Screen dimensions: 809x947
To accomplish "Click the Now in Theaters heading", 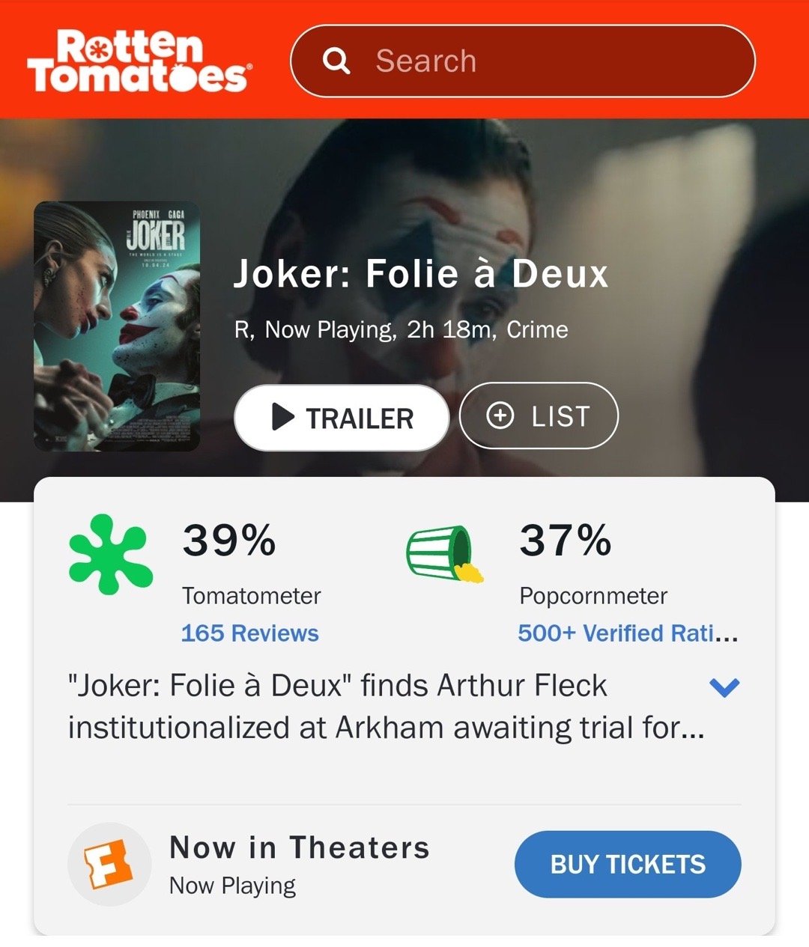I will (300, 847).
